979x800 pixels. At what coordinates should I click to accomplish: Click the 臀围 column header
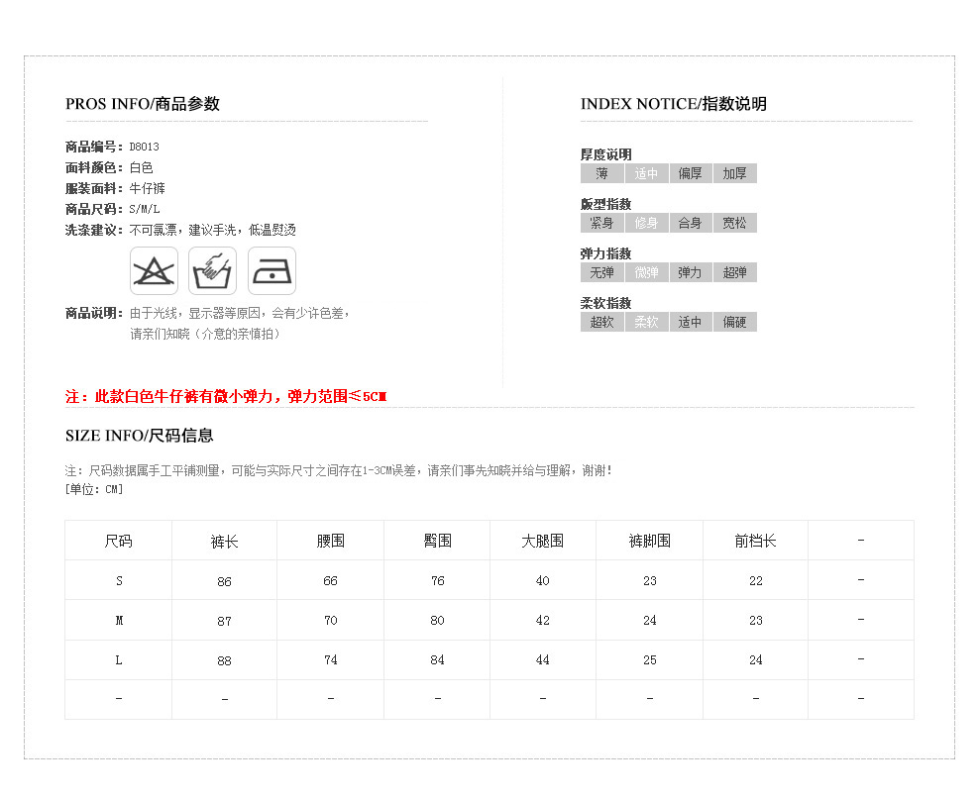click(437, 541)
